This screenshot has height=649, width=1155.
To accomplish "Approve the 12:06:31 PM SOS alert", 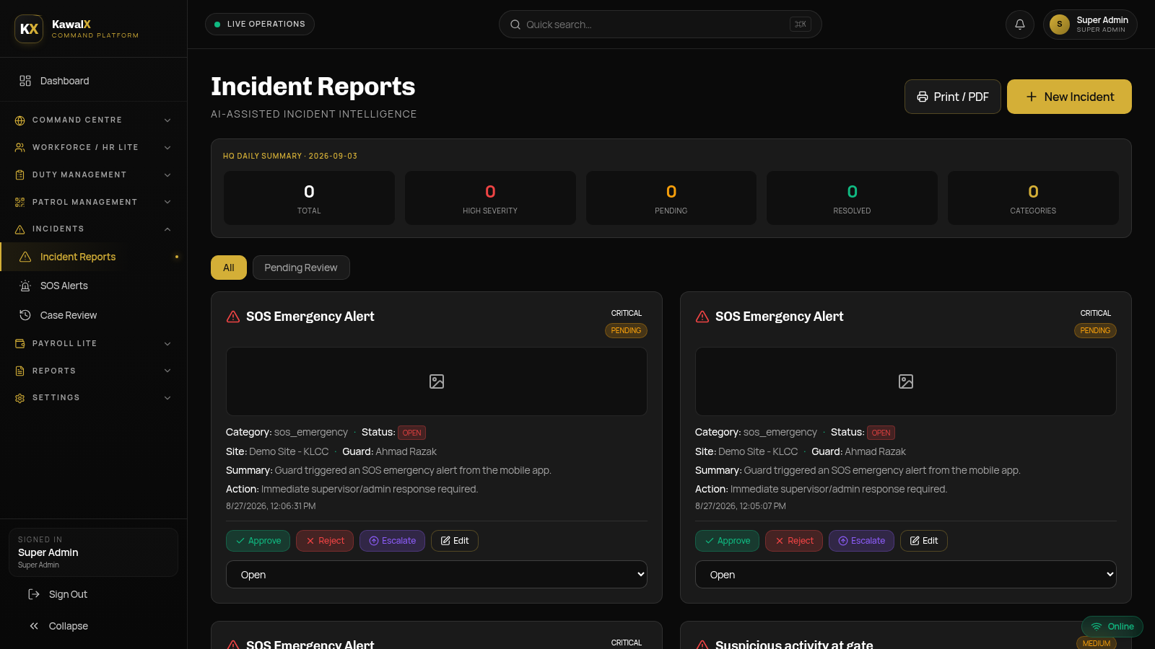I will [x=258, y=541].
